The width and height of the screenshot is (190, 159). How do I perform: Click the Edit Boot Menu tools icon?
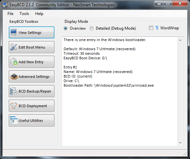coord(14,47)
